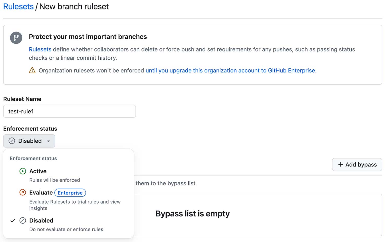Open the Rulesets link in description
The width and height of the screenshot is (385, 242).
[x=40, y=49]
